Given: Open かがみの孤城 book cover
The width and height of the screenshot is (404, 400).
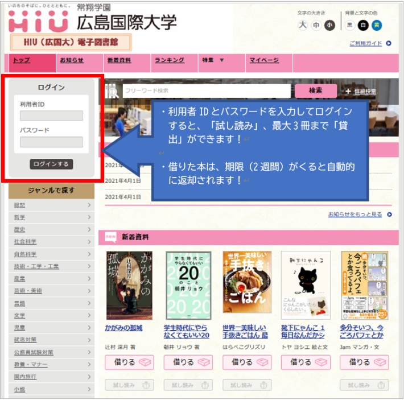Looking at the screenshot, I should 129,286.
